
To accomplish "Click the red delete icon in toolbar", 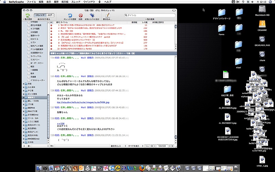I will coord(81,15).
